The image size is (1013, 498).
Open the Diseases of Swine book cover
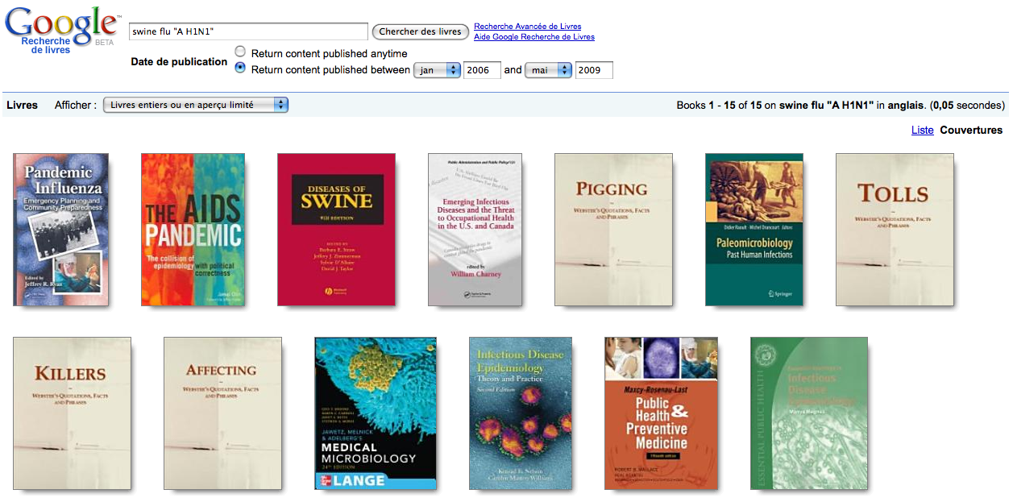coord(336,230)
